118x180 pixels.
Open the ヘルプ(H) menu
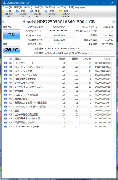62,8
